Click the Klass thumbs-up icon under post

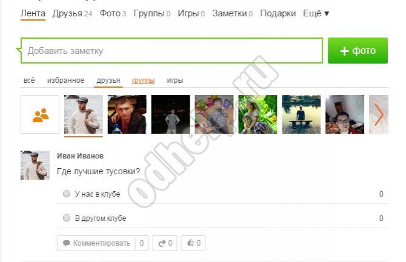(x=190, y=243)
